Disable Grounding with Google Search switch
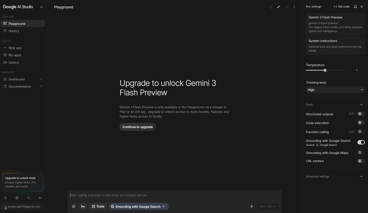Image resolution: width=368 pixels, height=213 pixels. (361, 142)
